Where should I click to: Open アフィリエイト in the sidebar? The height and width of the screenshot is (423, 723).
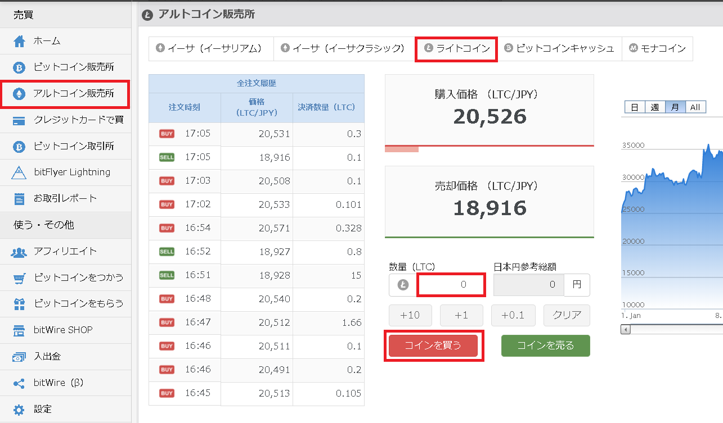(65, 252)
